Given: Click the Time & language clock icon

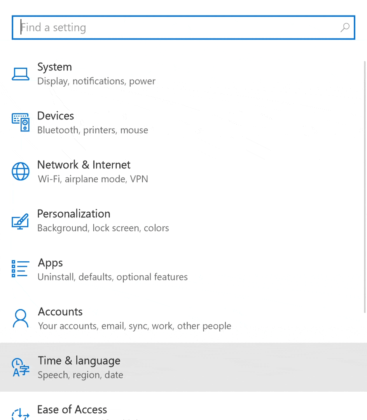Looking at the screenshot, I should click(x=20, y=367).
